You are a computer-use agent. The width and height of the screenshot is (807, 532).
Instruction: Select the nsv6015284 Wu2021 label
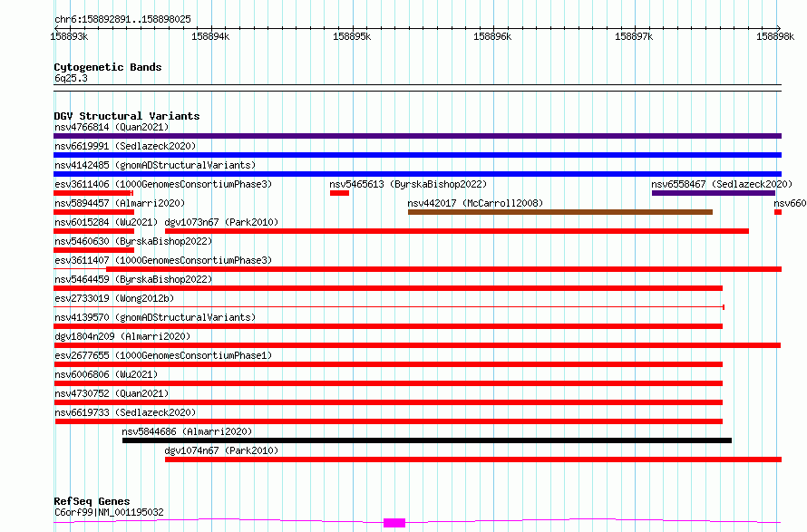click(x=106, y=222)
